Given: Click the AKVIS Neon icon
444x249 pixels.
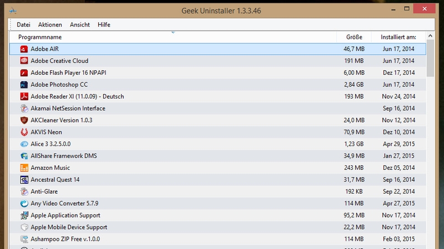Looking at the screenshot, I should point(24,132).
